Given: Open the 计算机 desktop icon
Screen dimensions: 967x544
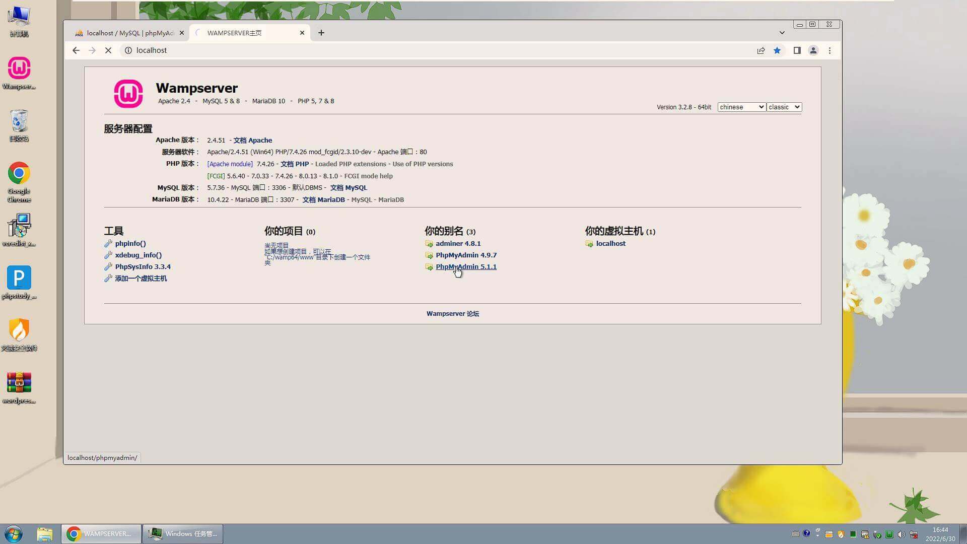Looking at the screenshot, I should [19, 21].
